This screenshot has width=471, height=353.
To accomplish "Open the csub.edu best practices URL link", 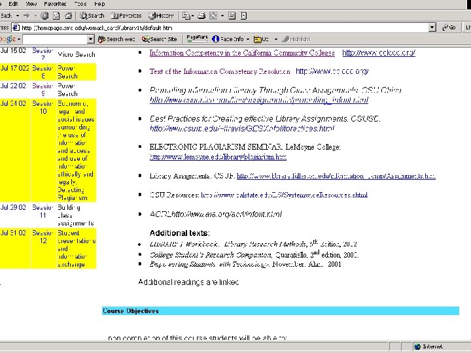I will tap(242, 129).
